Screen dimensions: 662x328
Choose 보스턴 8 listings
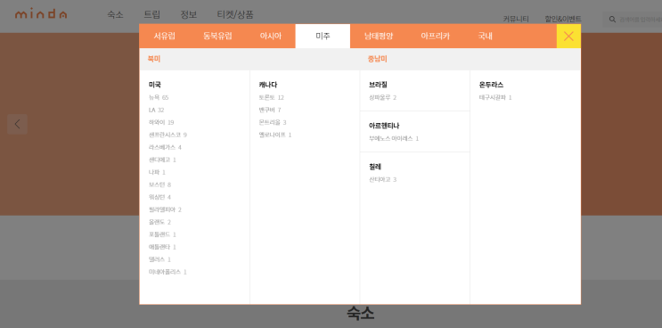(x=159, y=184)
